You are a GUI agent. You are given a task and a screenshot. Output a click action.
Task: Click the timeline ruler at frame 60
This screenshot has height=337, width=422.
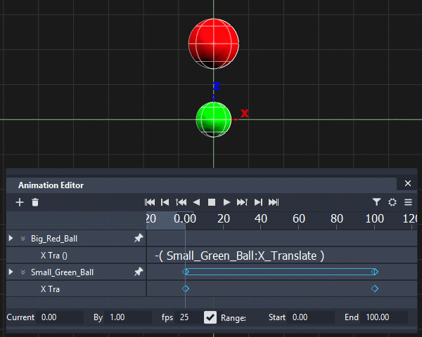299,219
